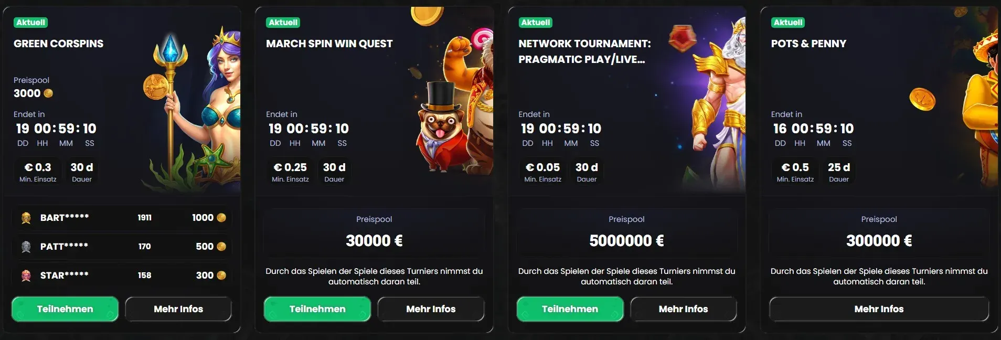
Task: Open Mehr Infos for March Spin Win Quest
Action: click(x=431, y=309)
